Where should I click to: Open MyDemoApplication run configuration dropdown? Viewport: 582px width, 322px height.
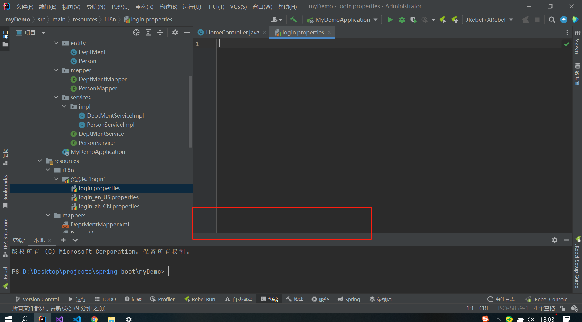[342, 20]
